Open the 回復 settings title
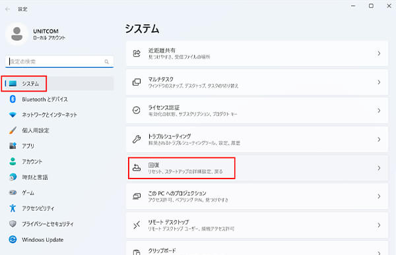 click(154, 165)
